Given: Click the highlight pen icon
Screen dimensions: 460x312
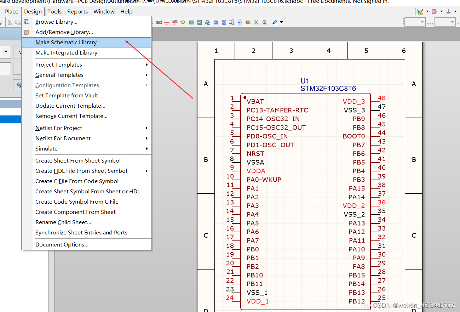Looking at the screenshot, I should [275, 22].
